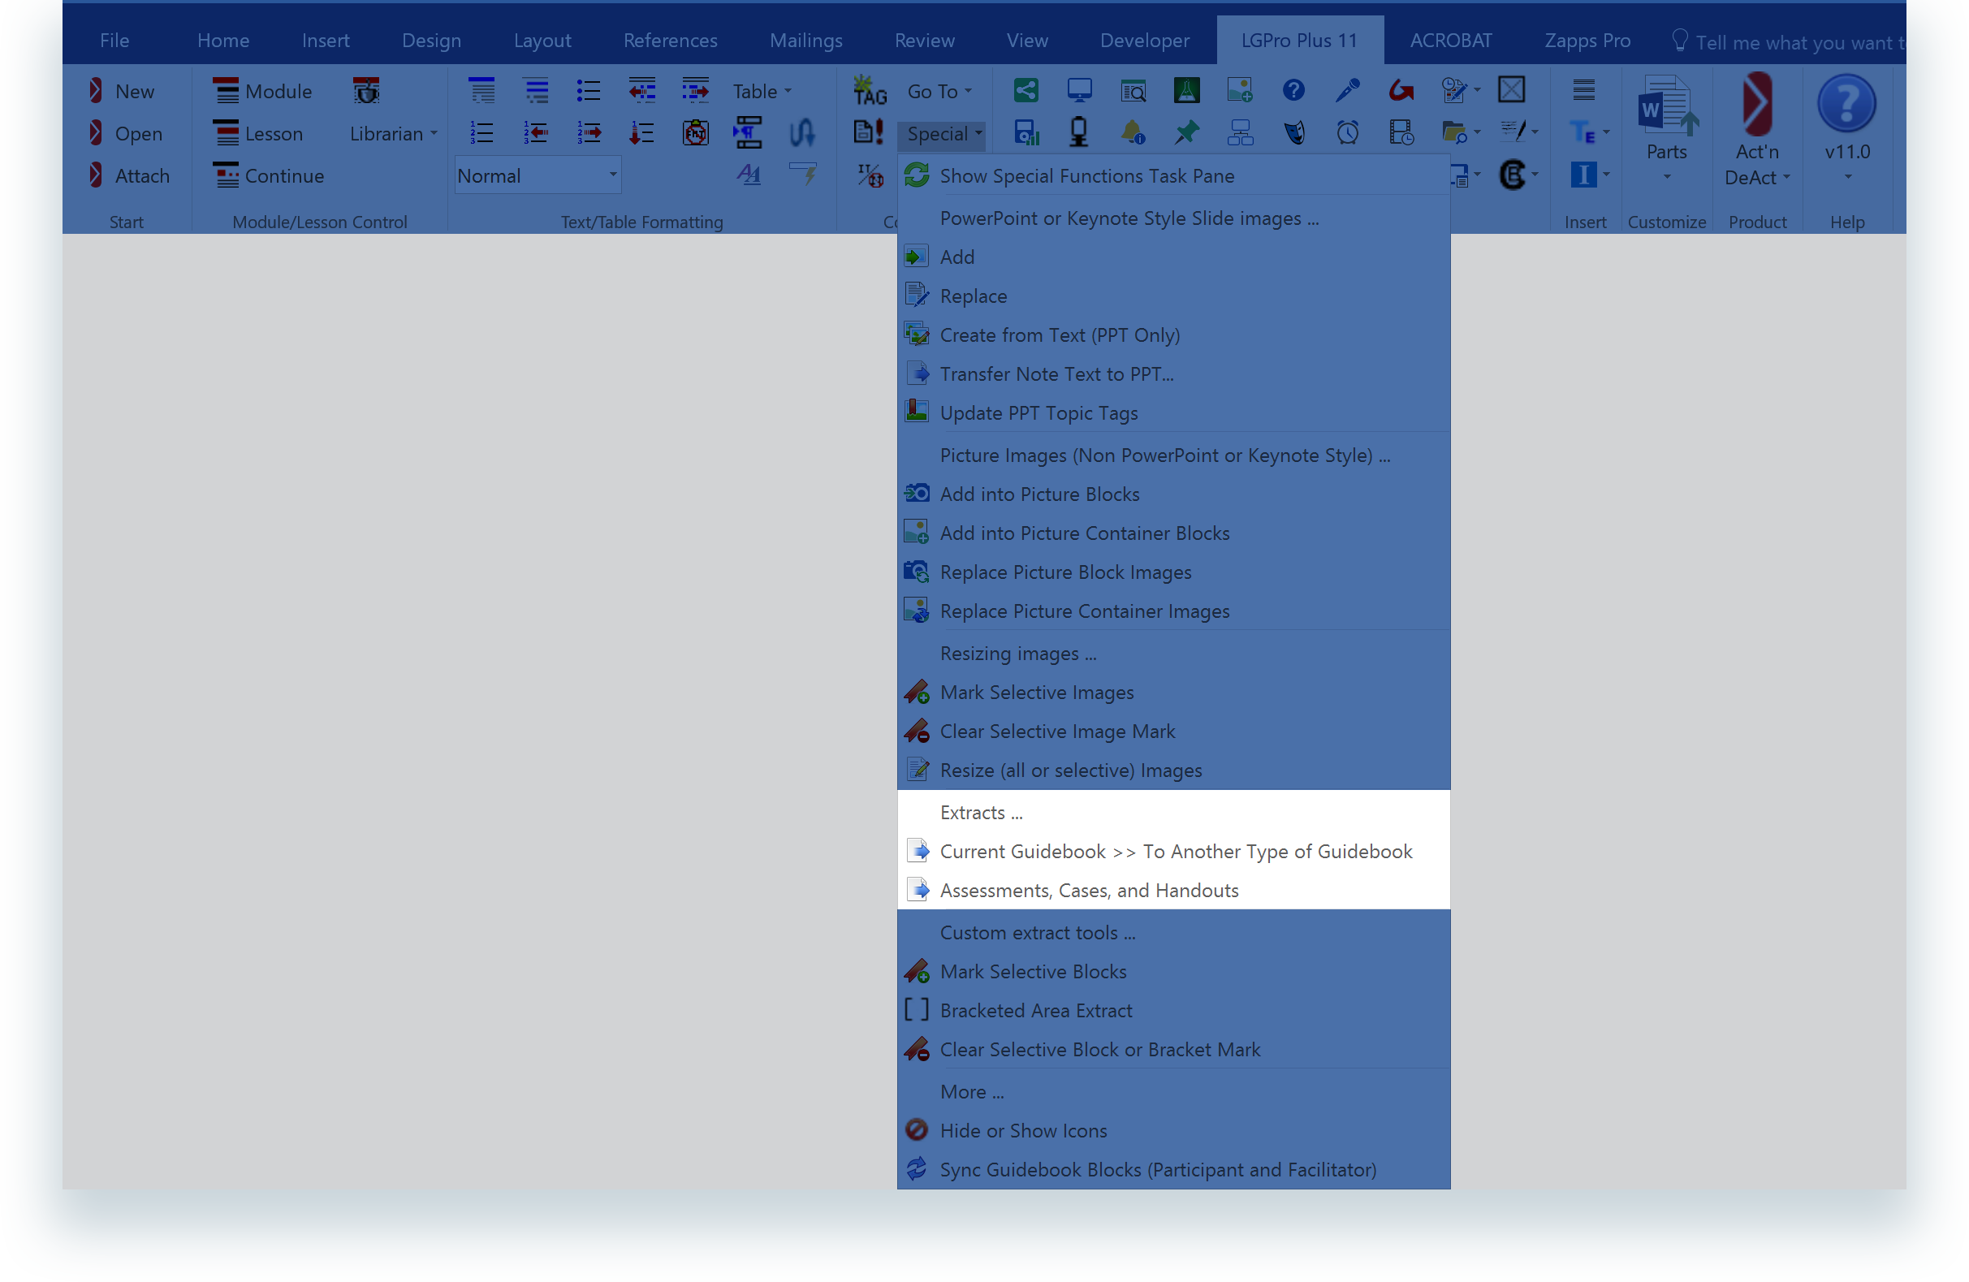Open the File tab
The height and width of the screenshot is (1282, 1969).
click(x=114, y=40)
